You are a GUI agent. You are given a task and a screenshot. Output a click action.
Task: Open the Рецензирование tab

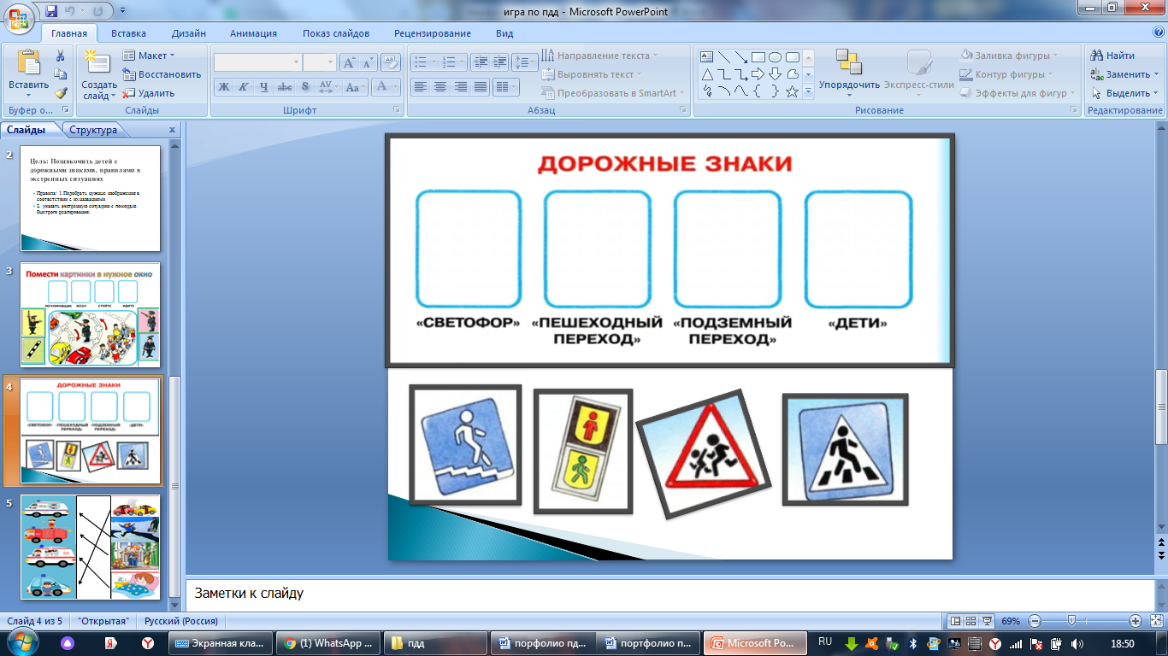click(433, 33)
